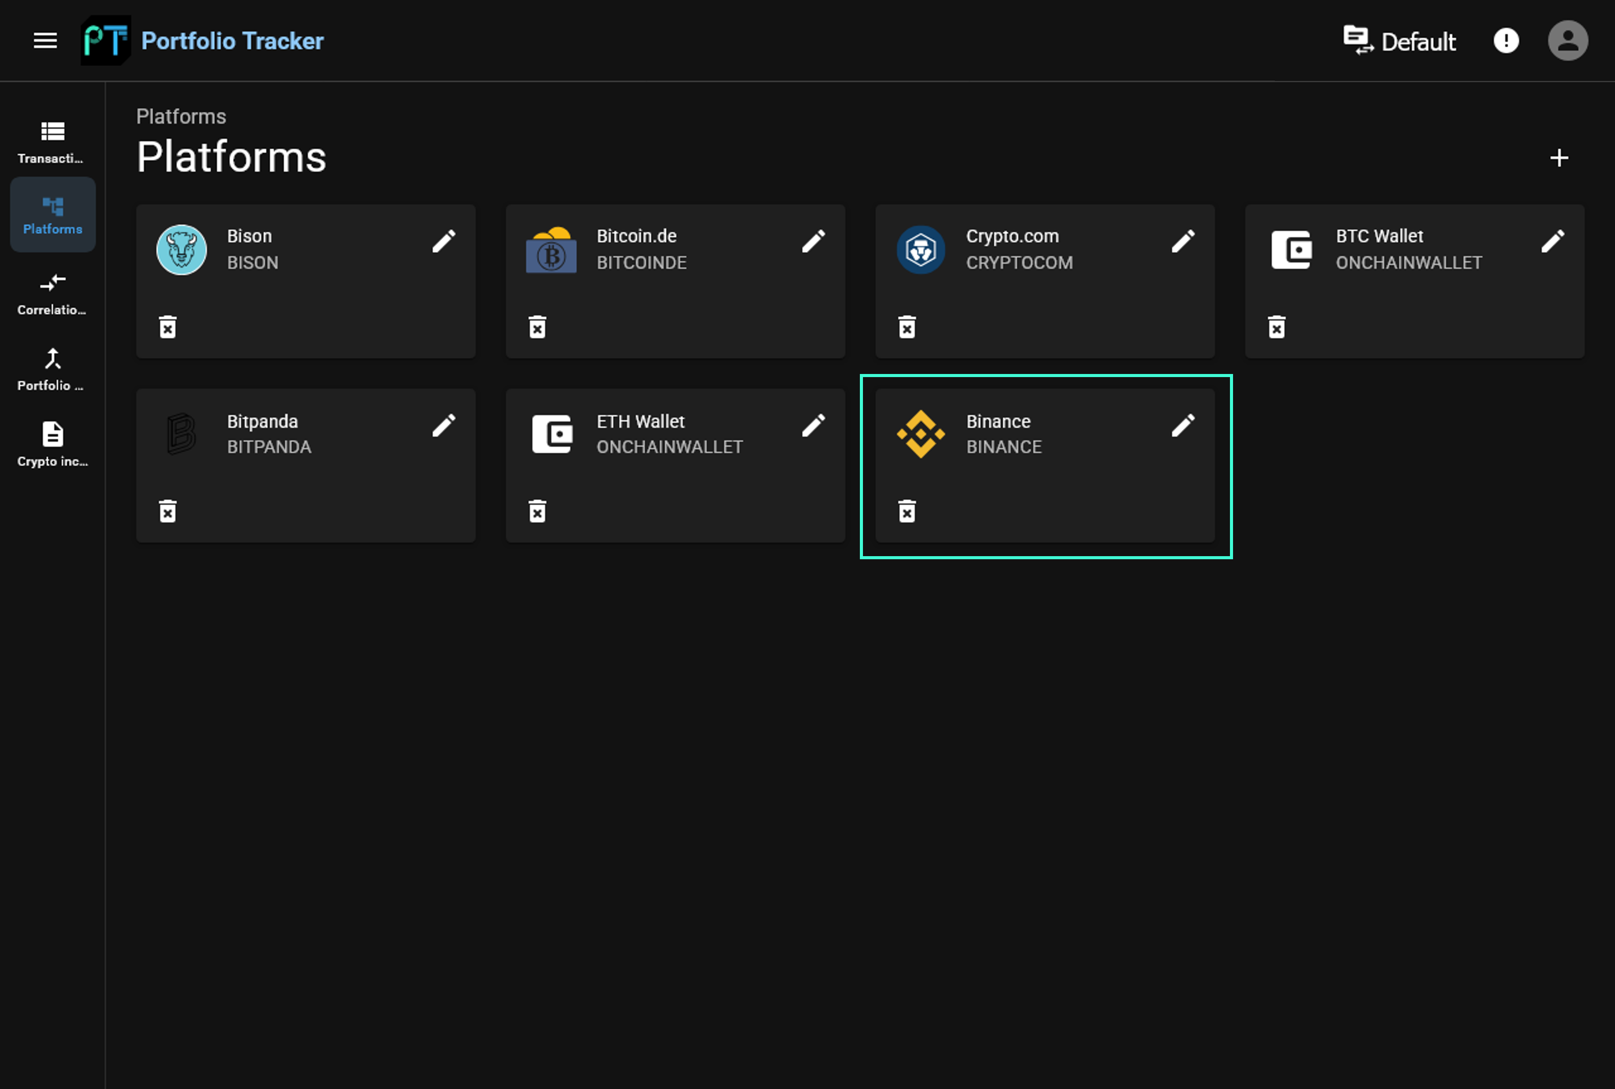Image resolution: width=1615 pixels, height=1089 pixels.
Task: Open the hamburger navigation menu
Action: (x=45, y=40)
